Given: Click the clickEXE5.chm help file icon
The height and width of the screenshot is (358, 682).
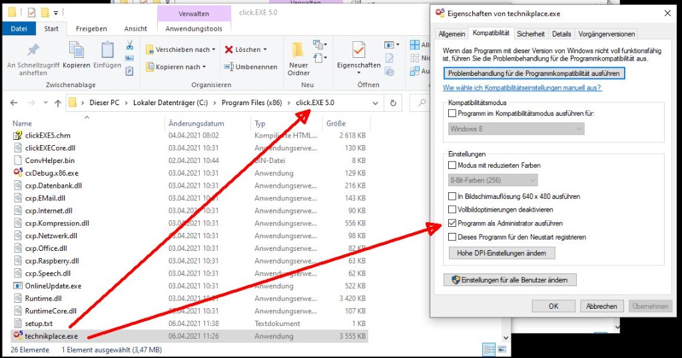Looking at the screenshot, I should pyautogui.click(x=18, y=135).
